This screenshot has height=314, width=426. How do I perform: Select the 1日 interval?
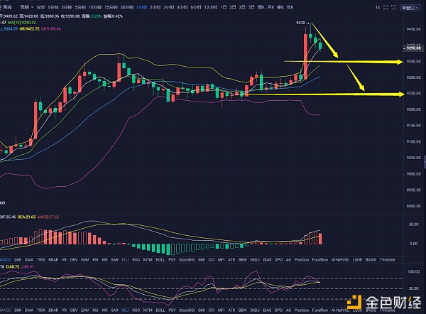pos(224,7)
